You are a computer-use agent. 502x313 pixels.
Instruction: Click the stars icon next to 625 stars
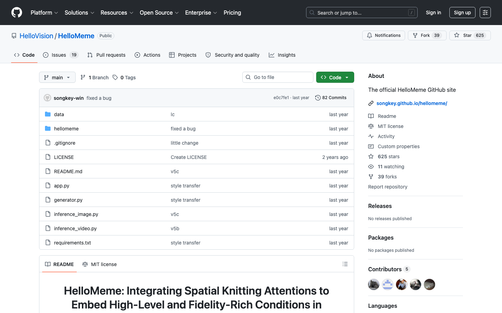click(x=371, y=156)
